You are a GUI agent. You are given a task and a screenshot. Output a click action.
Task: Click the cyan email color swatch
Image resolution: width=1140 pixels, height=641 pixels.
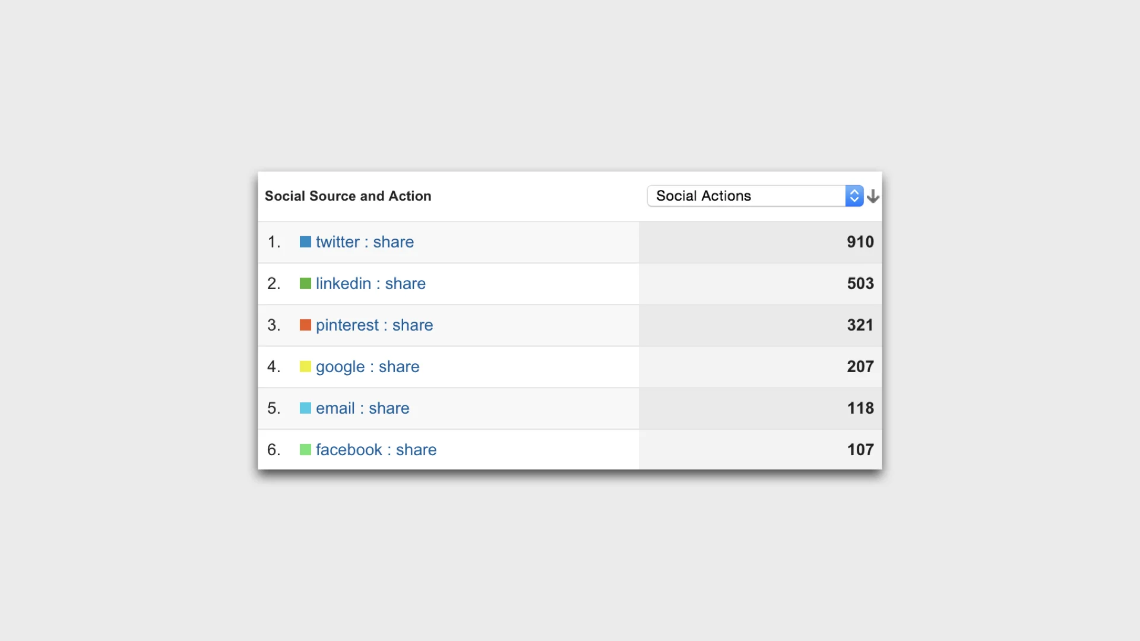pyautogui.click(x=305, y=408)
